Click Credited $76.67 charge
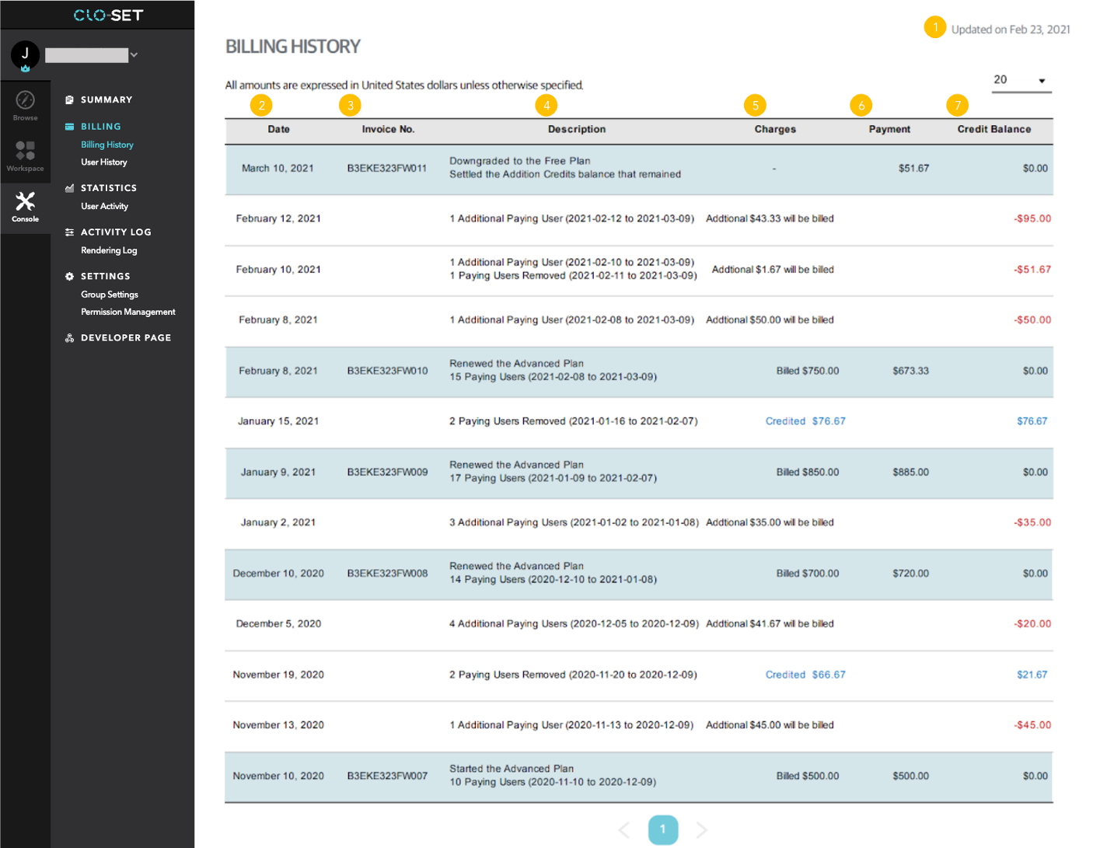The image size is (1093, 848). pos(805,422)
